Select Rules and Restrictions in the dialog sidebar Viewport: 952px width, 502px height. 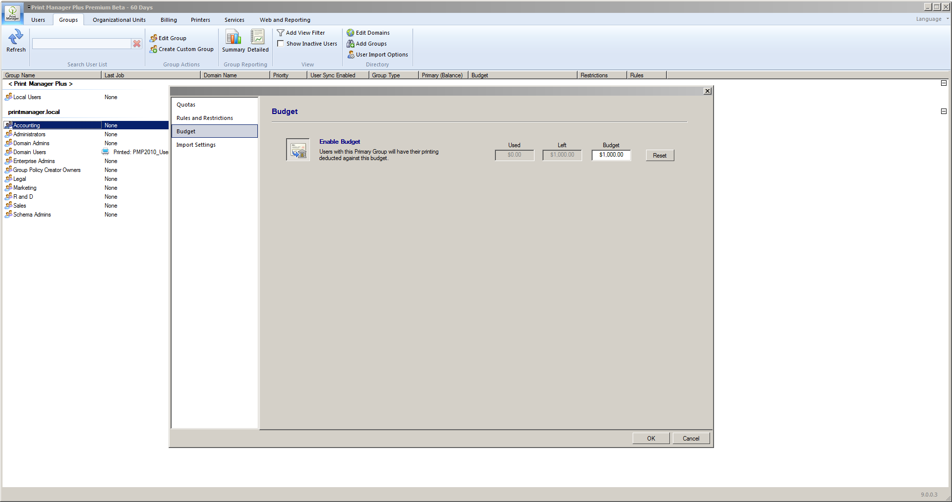click(214, 118)
